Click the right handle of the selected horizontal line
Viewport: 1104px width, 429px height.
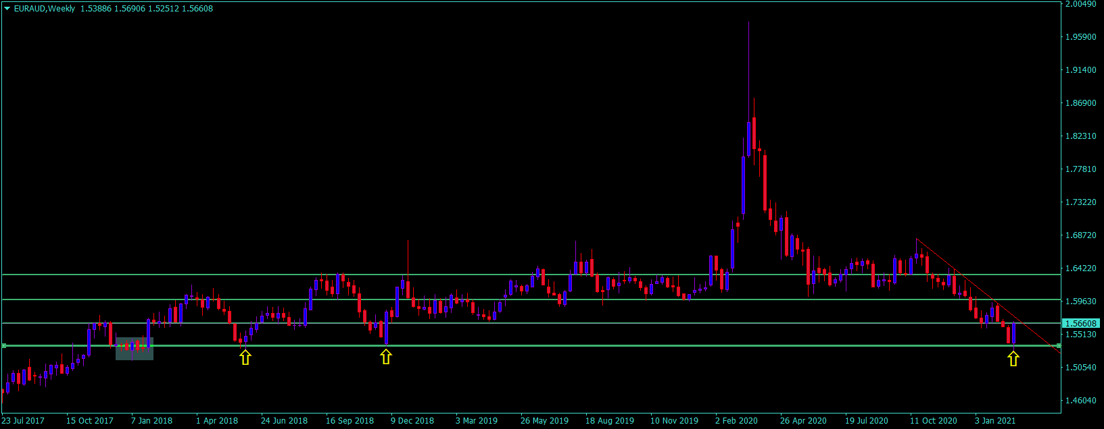[x=1059, y=345]
